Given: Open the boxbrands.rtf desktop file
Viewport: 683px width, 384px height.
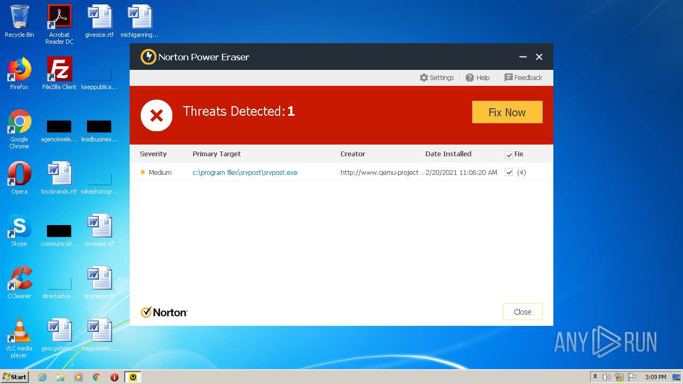Looking at the screenshot, I should 59,178.
